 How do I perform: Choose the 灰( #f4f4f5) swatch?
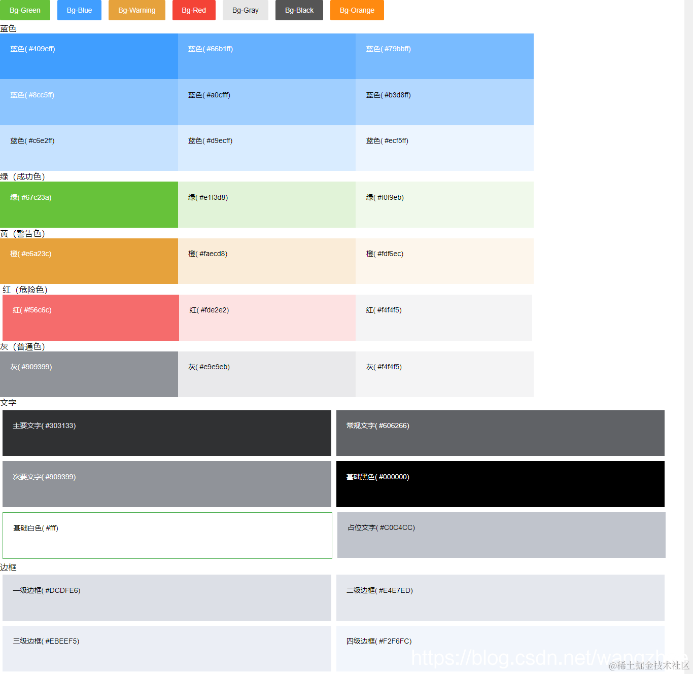click(444, 374)
